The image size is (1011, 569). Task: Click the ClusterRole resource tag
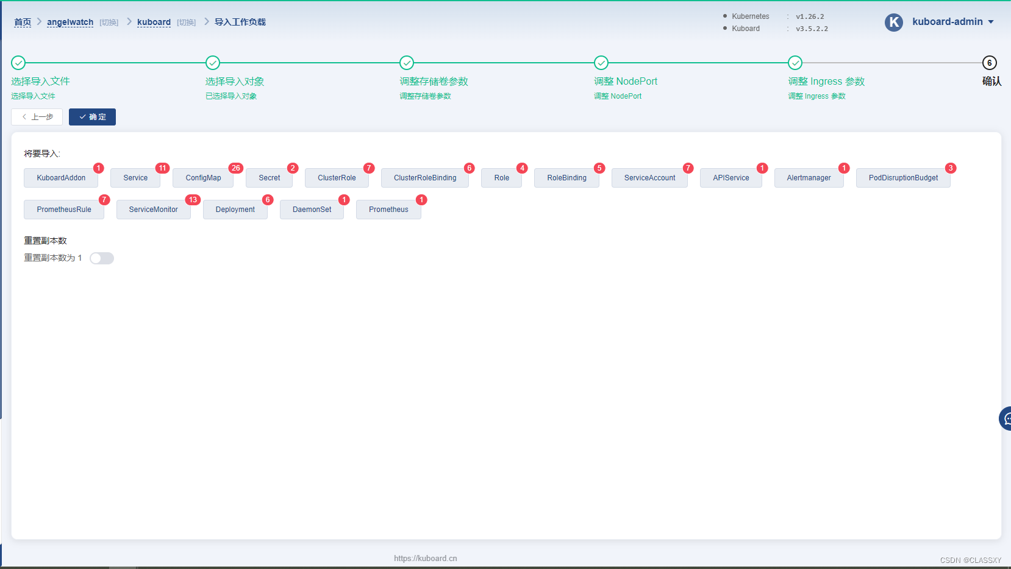pyautogui.click(x=337, y=178)
